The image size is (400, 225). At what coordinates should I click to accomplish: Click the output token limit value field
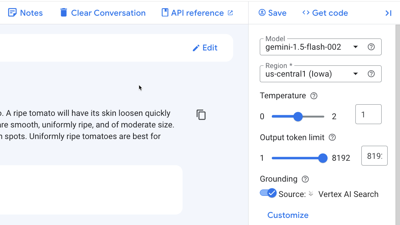pyautogui.click(x=374, y=156)
